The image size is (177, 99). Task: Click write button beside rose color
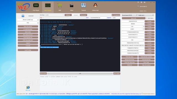click(x=149, y=40)
